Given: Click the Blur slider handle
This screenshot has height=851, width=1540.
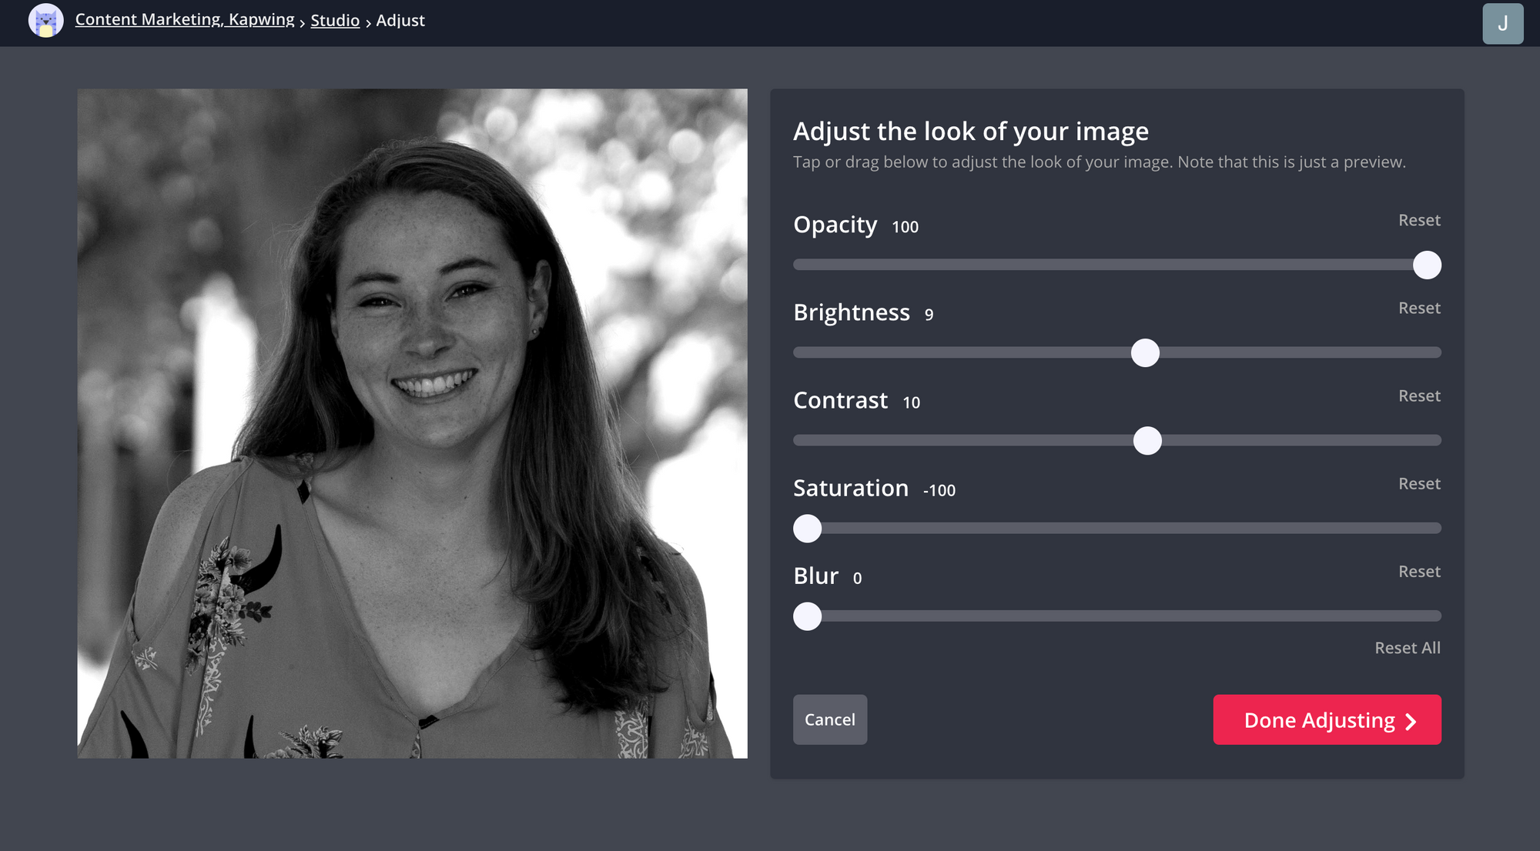Looking at the screenshot, I should tap(807, 616).
